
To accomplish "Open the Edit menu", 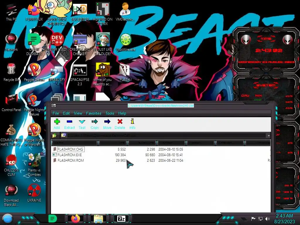I will [66, 113].
